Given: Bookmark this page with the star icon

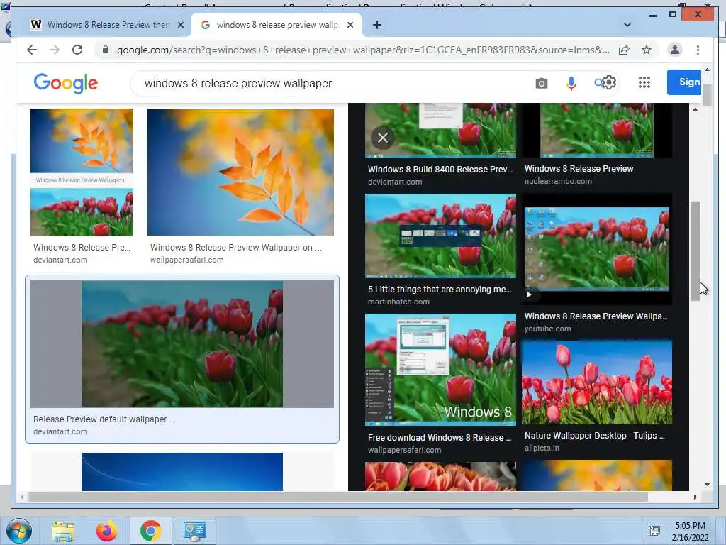Looking at the screenshot, I should (x=647, y=50).
